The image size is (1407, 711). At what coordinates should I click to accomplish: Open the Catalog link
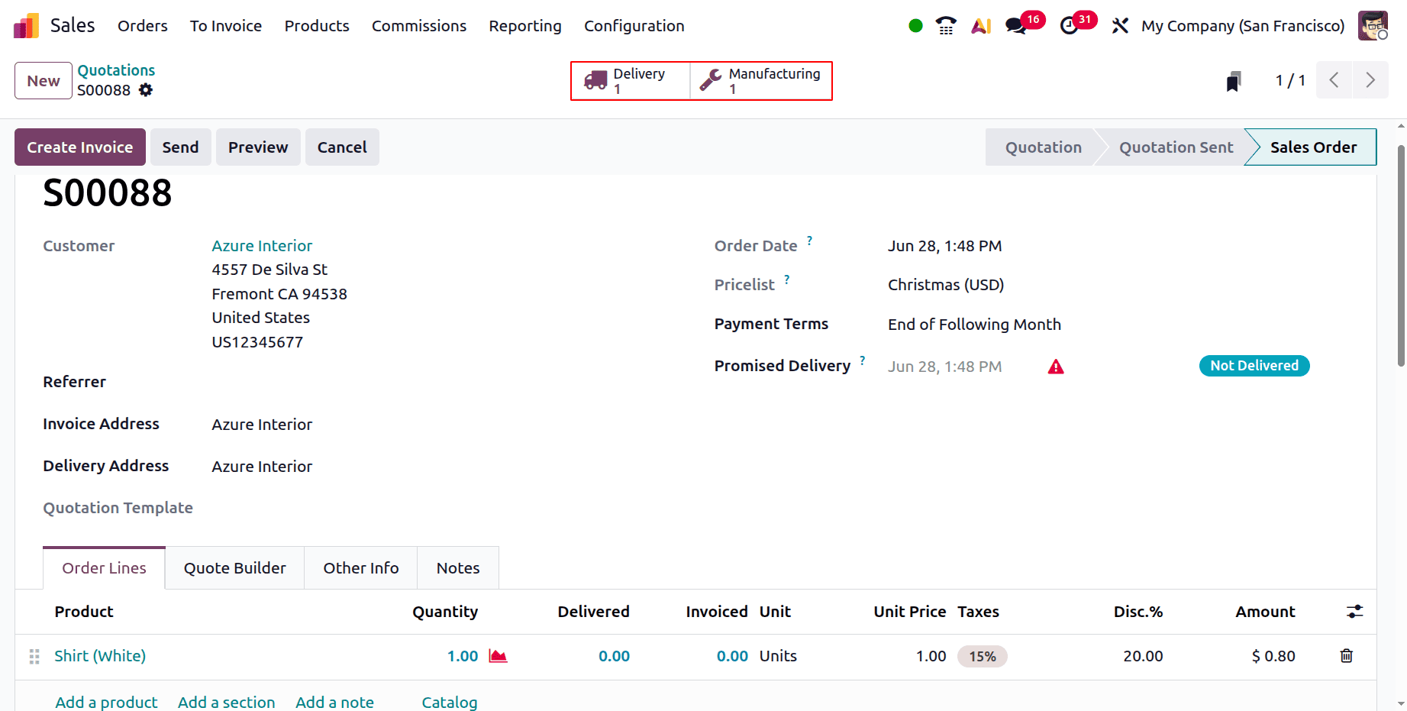450,702
